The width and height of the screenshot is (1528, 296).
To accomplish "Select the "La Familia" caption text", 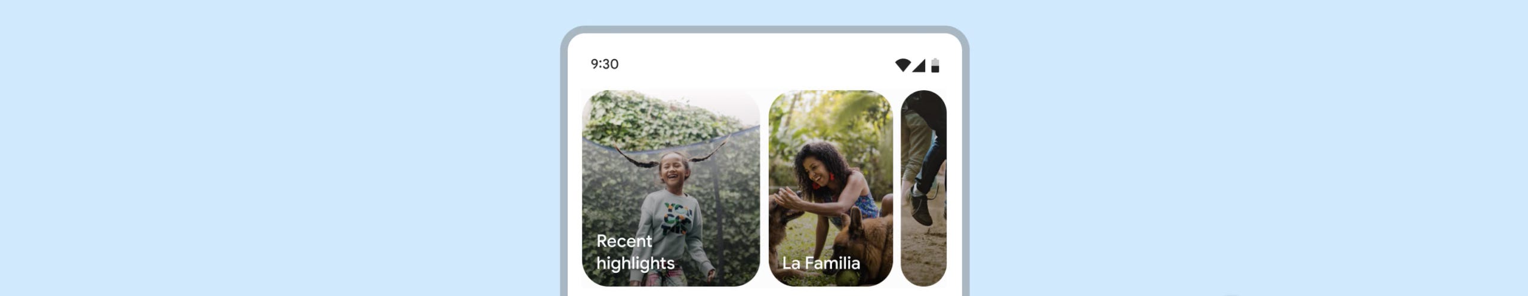I will [821, 263].
